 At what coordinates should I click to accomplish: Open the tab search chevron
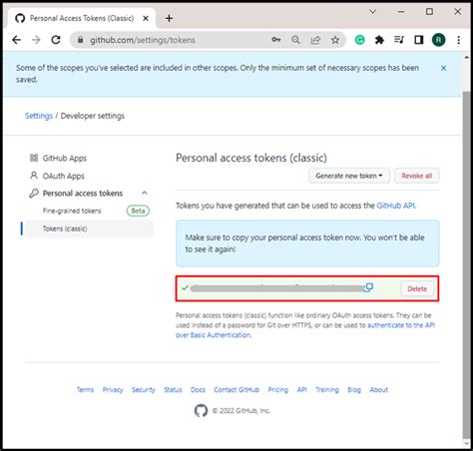point(373,12)
